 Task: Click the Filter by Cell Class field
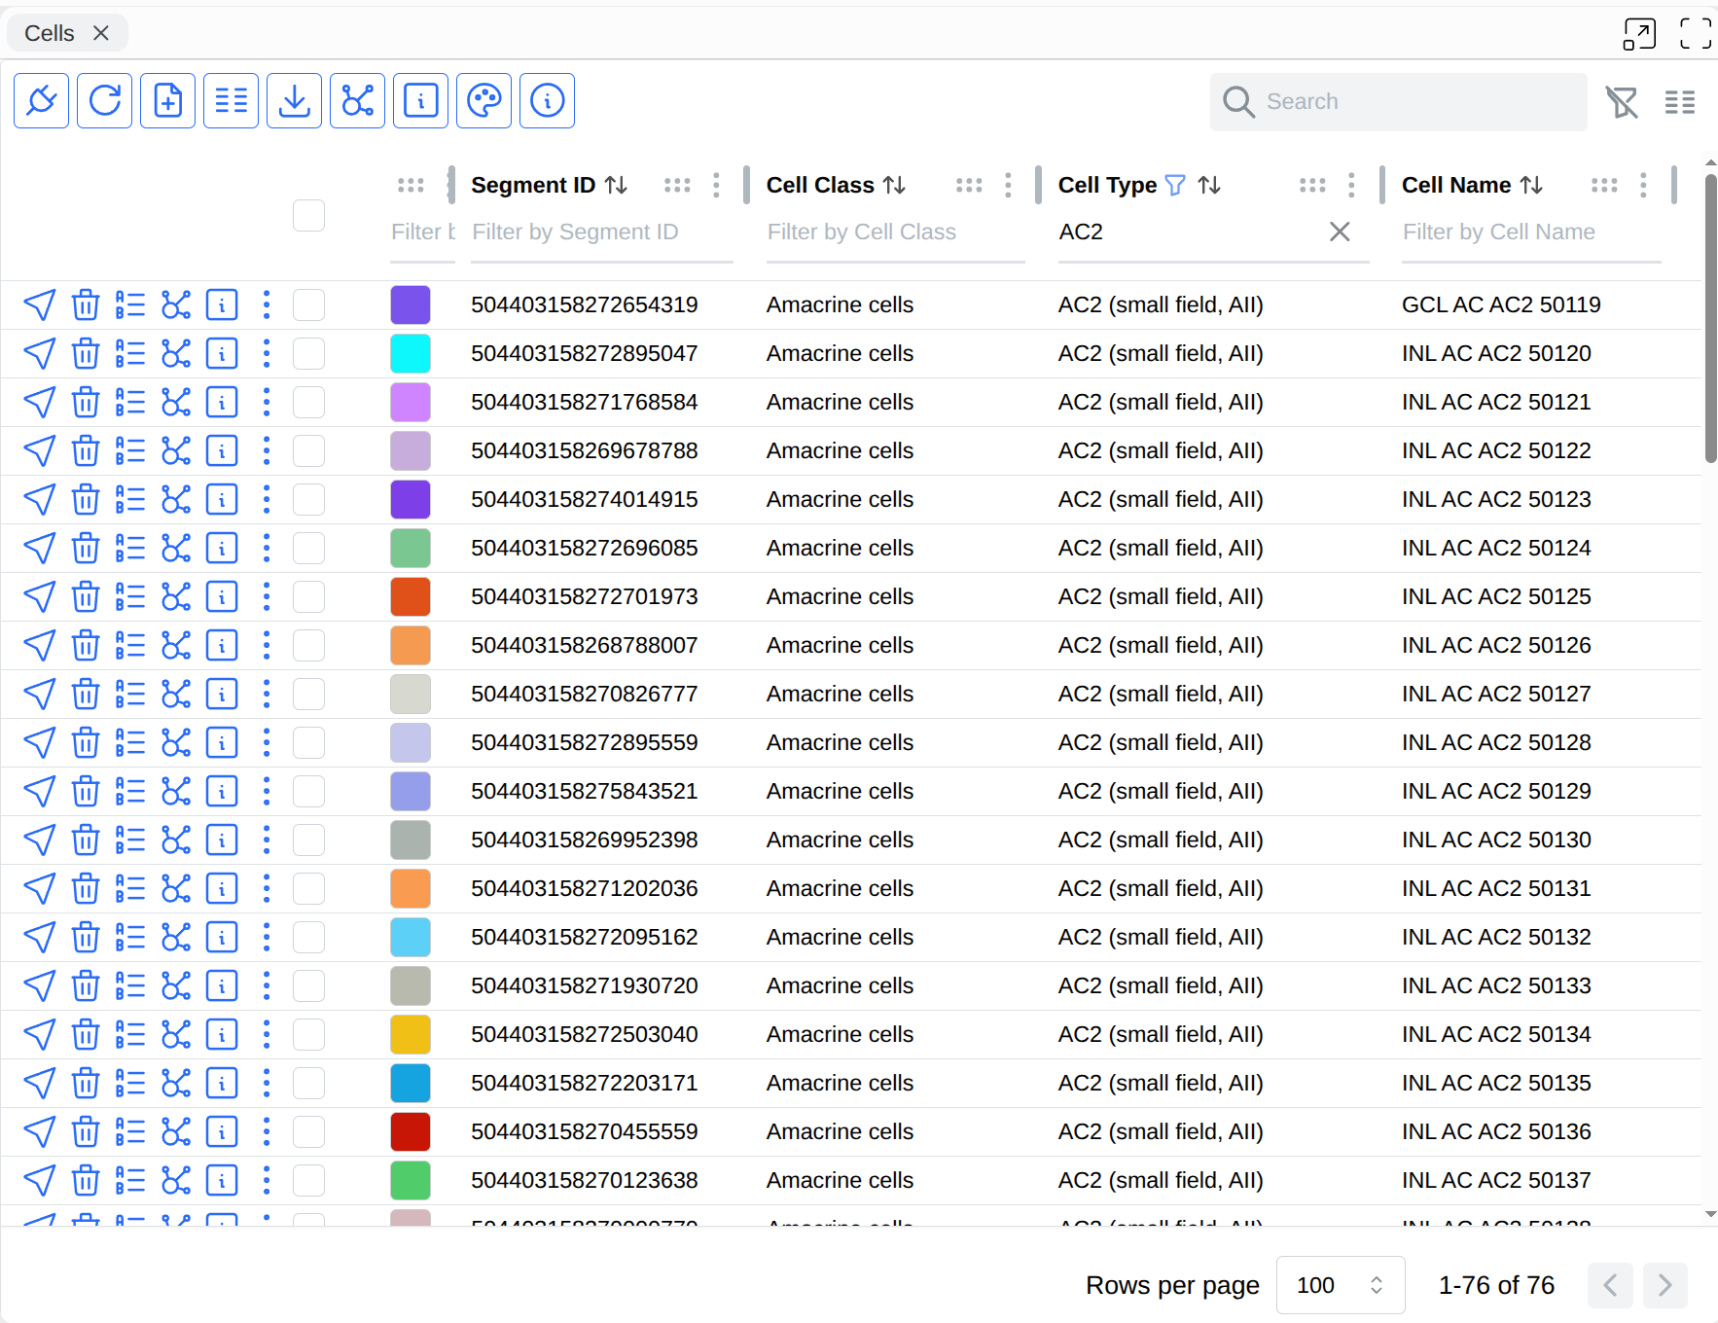tap(896, 232)
